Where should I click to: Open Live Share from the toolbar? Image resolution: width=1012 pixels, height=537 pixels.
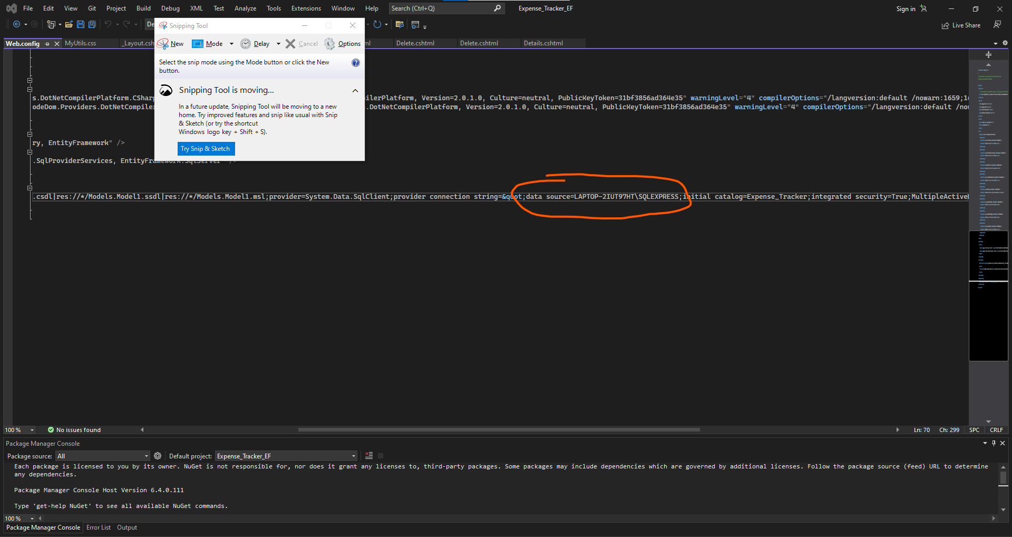961,25
